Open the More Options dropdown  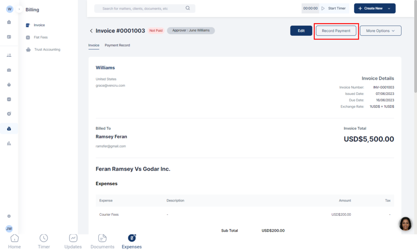(x=380, y=31)
